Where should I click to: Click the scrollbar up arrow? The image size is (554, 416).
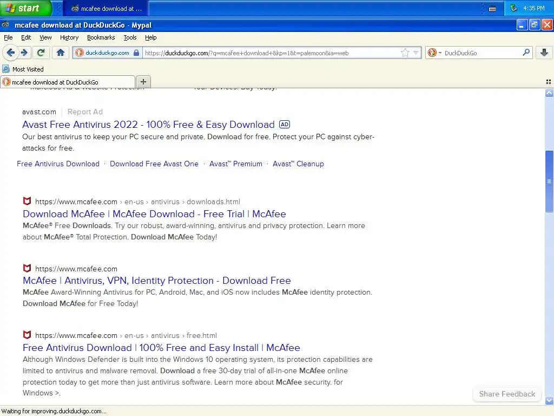(x=549, y=93)
